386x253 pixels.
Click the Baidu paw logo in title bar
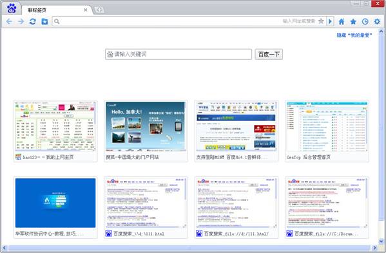(x=12, y=8)
